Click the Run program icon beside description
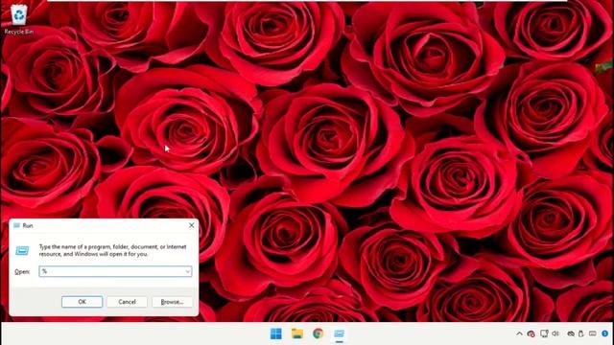This screenshot has height=345, width=614. click(x=22, y=250)
